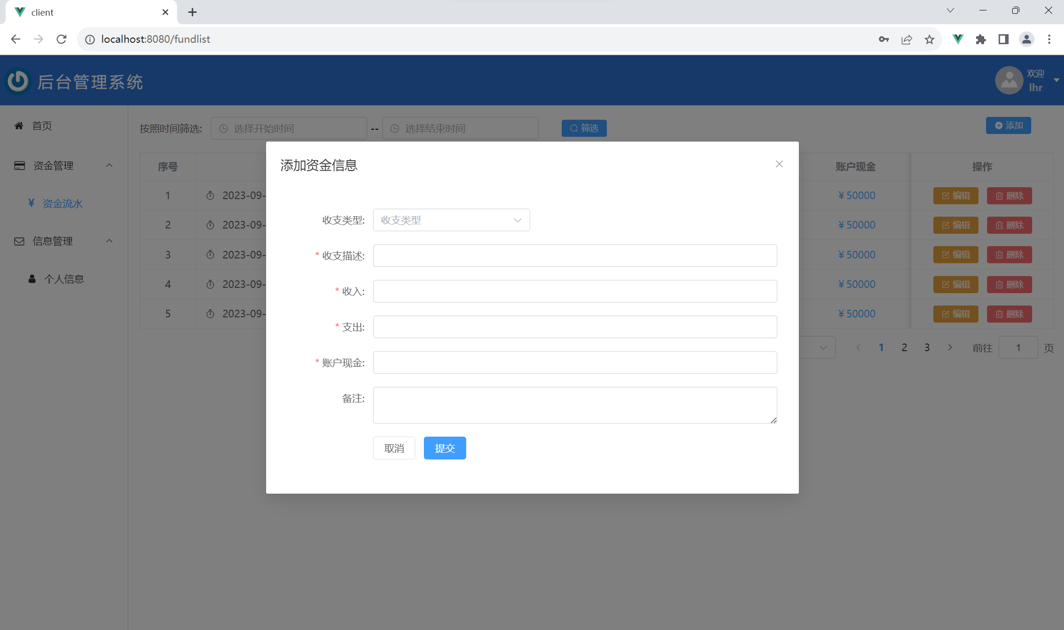Go to 首页 in sidebar
The image size is (1064, 630).
pyautogui.click(x=42, y=126)
